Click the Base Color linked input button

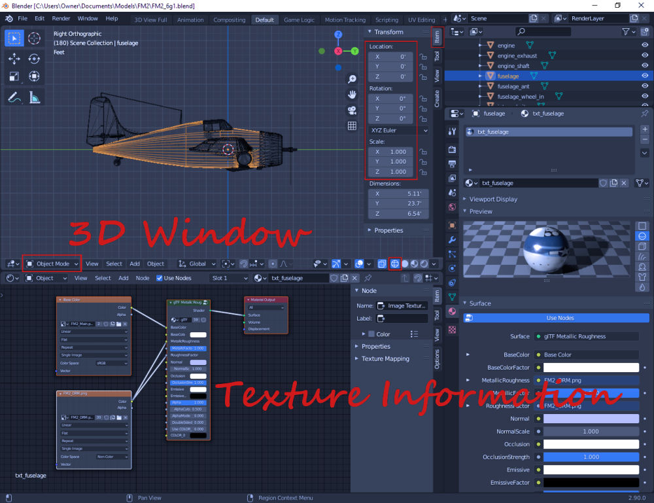click(x=587, y=355)
